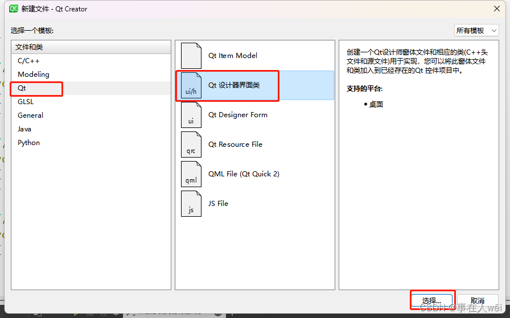This screenshot has height=318, width=510.
Task: Click the Qt Creator logo in title bar
Action: pyautogui.click(x=14, y=9)
